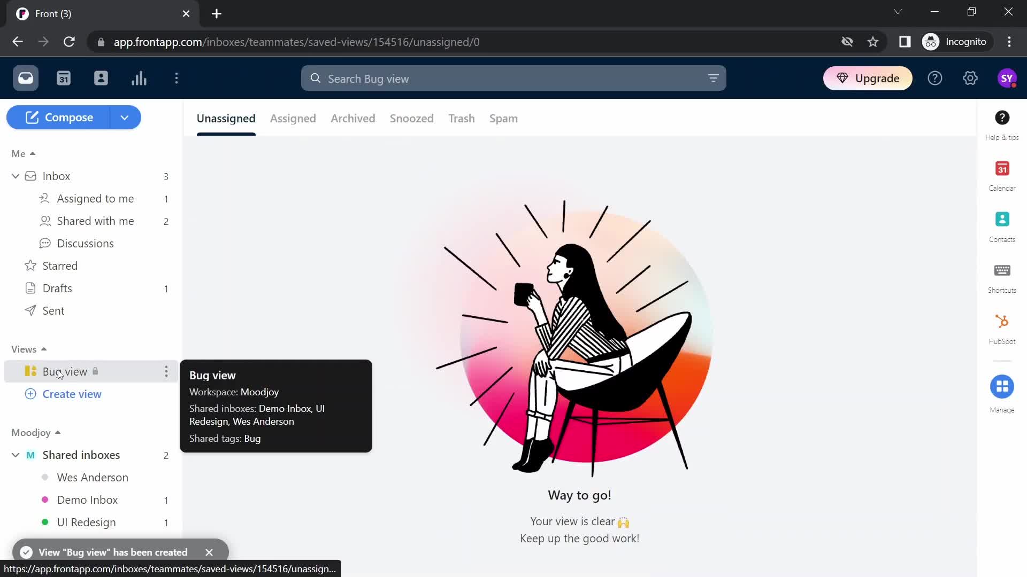Toggle the Inbox collapse arrow
Screen dimensions: 1027x577
(x=15, y=175)
